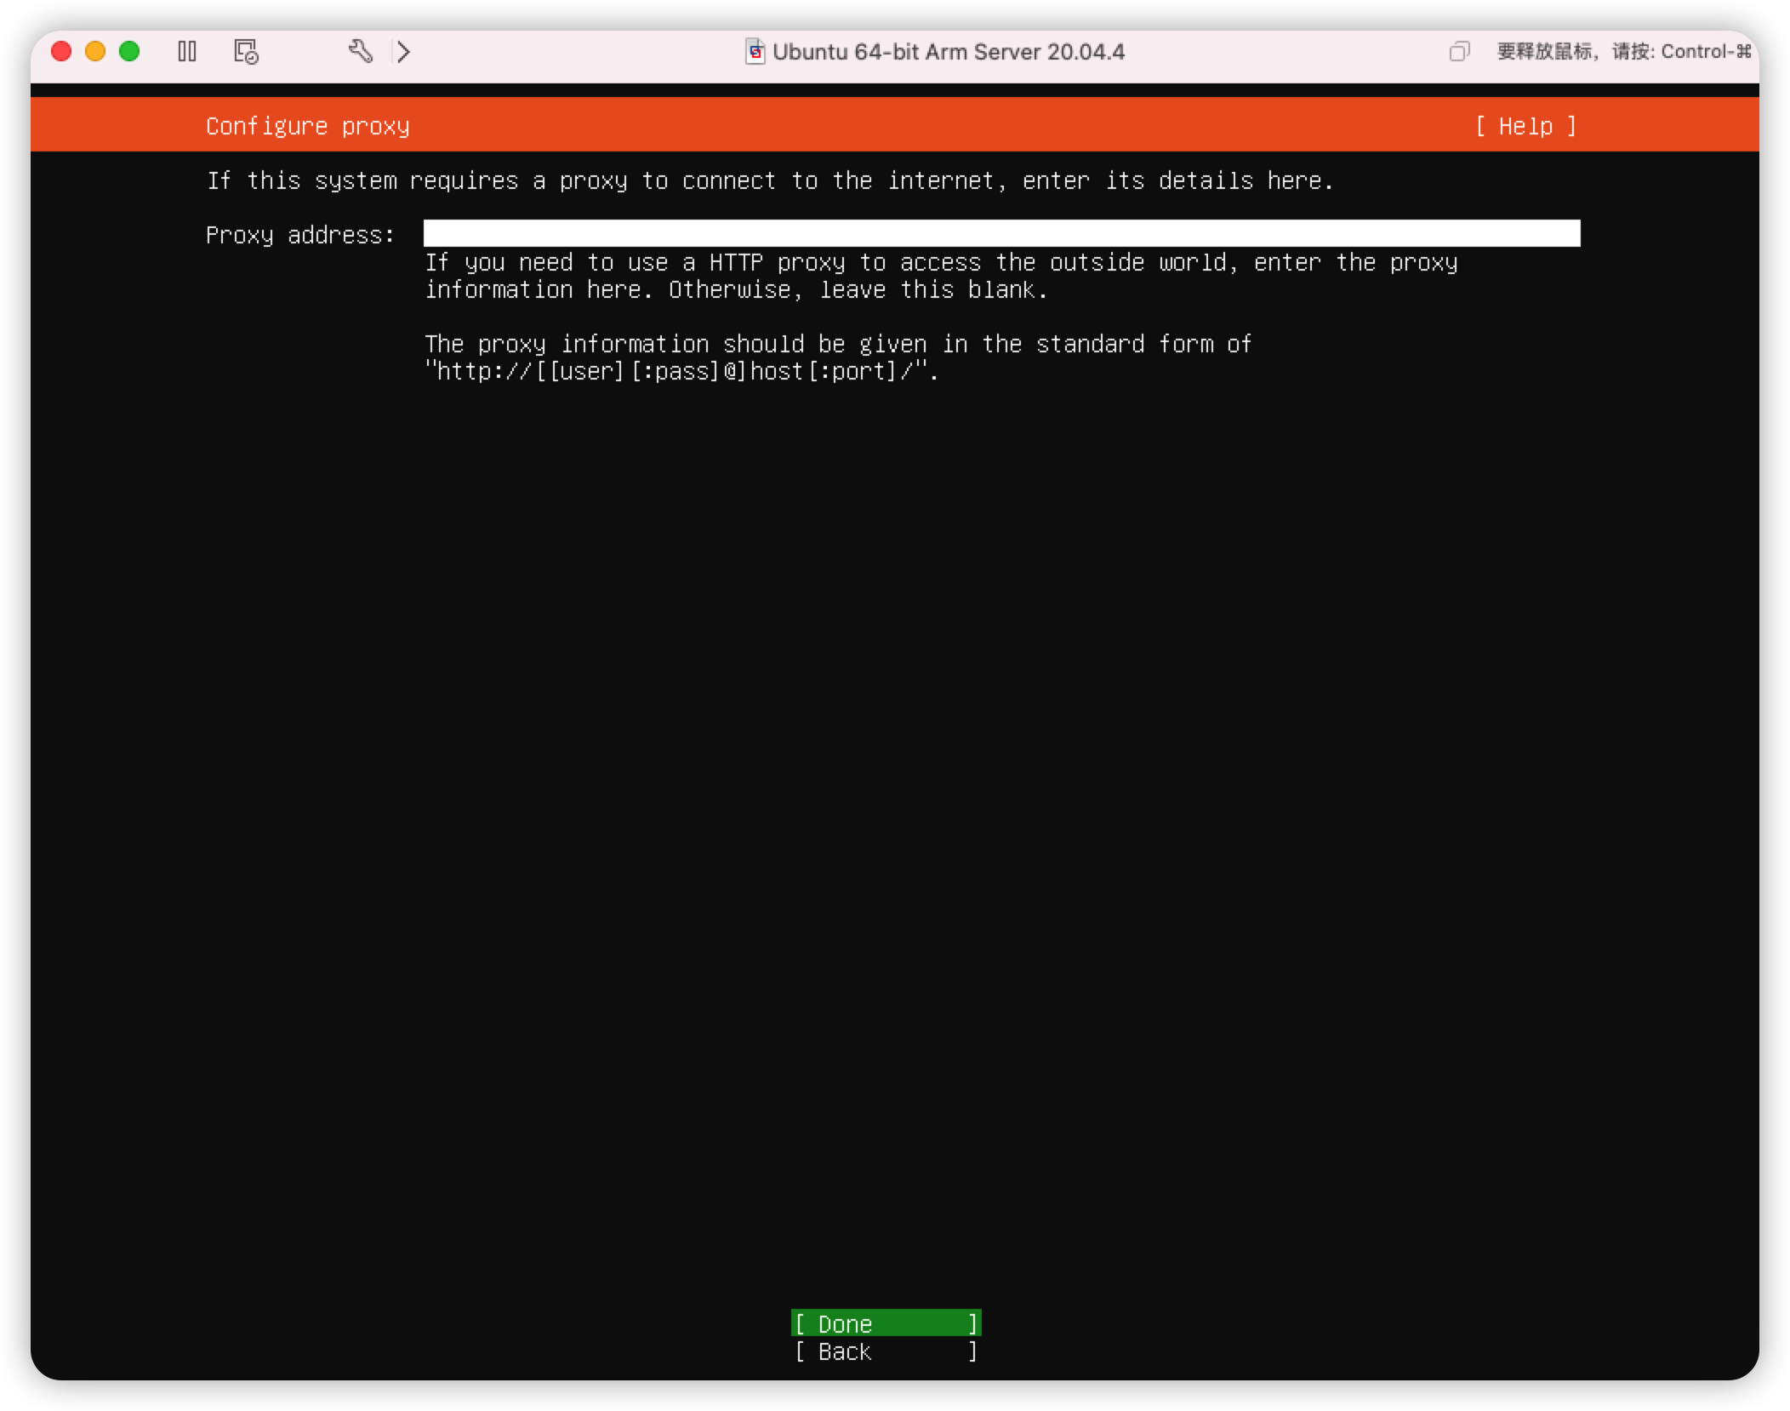Click the Configure proxy heading

pos(307,126)
